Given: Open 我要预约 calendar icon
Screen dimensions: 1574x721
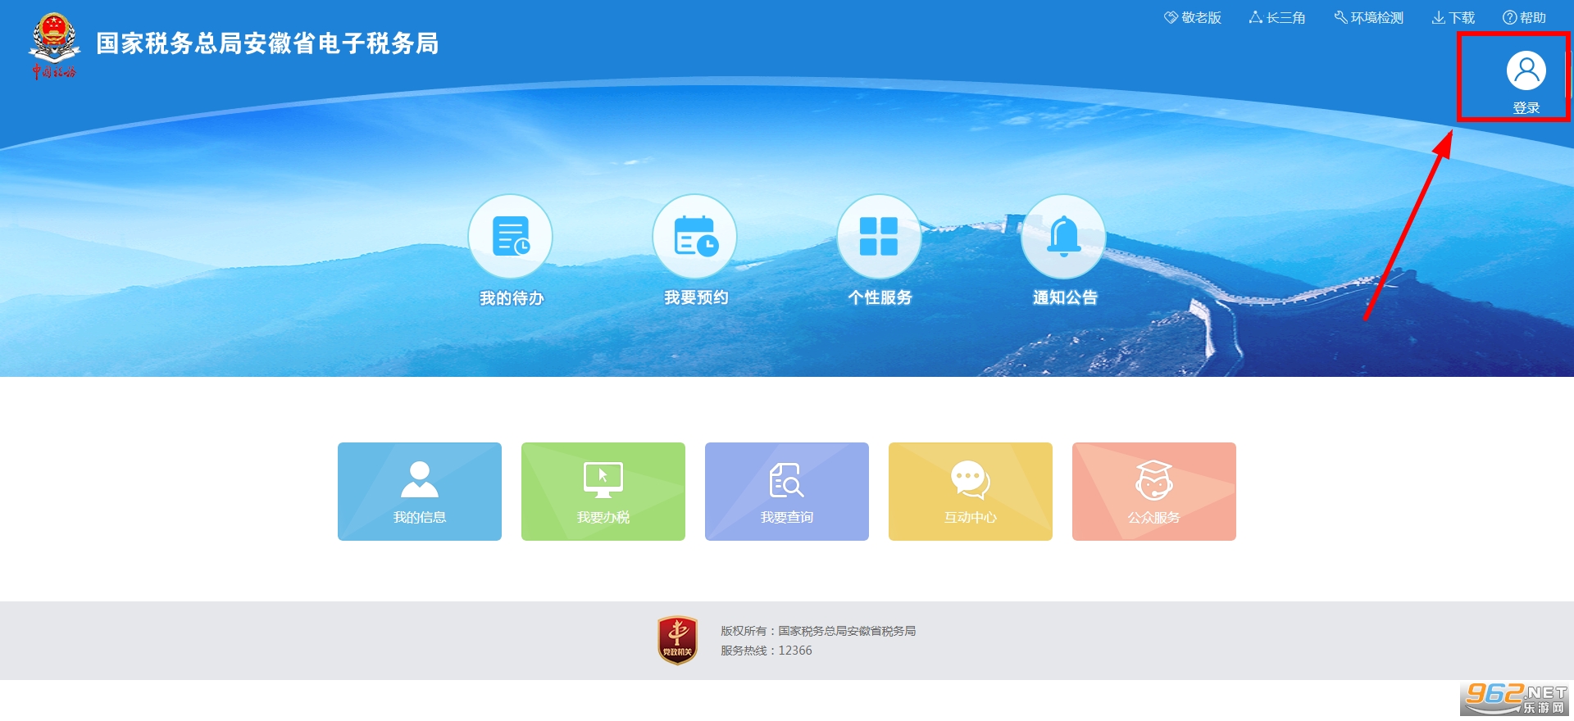Looking at the screenshot, I should click(694, 237).
